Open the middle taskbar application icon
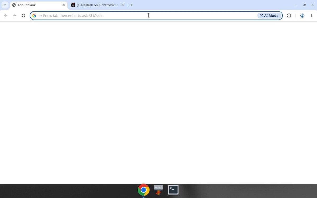This screenshot has width=317, height=198. point(158,190)
